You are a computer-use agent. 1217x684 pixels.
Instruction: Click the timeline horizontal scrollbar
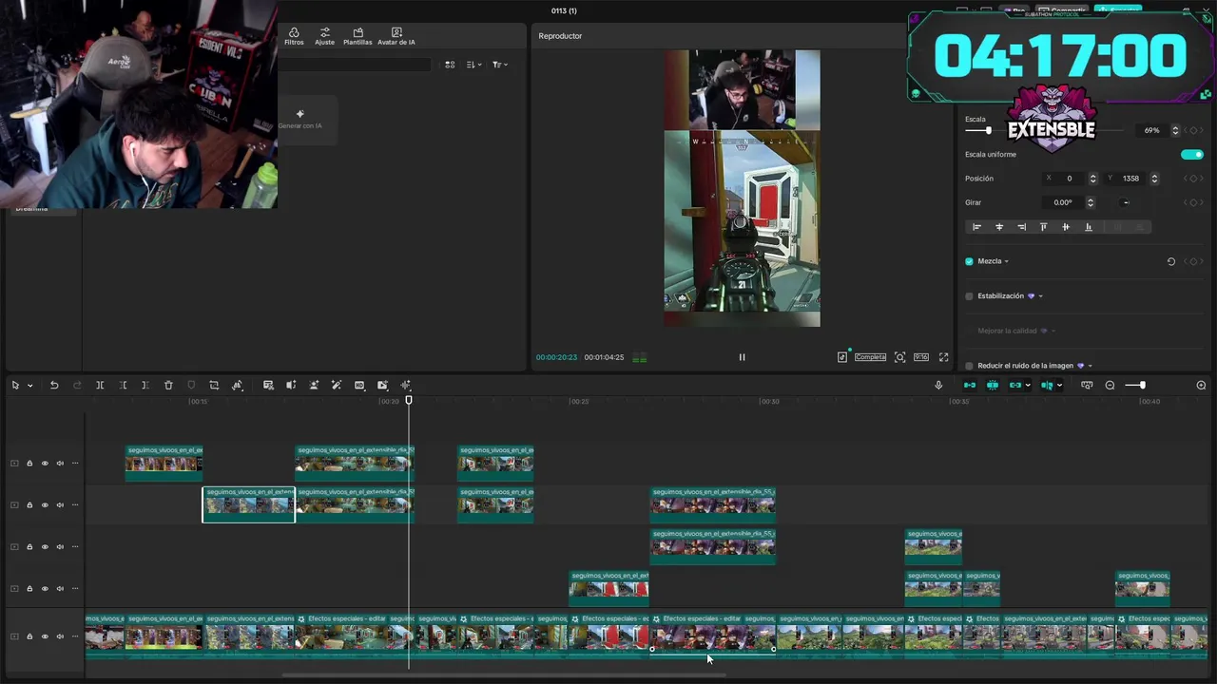click(504, 675)
